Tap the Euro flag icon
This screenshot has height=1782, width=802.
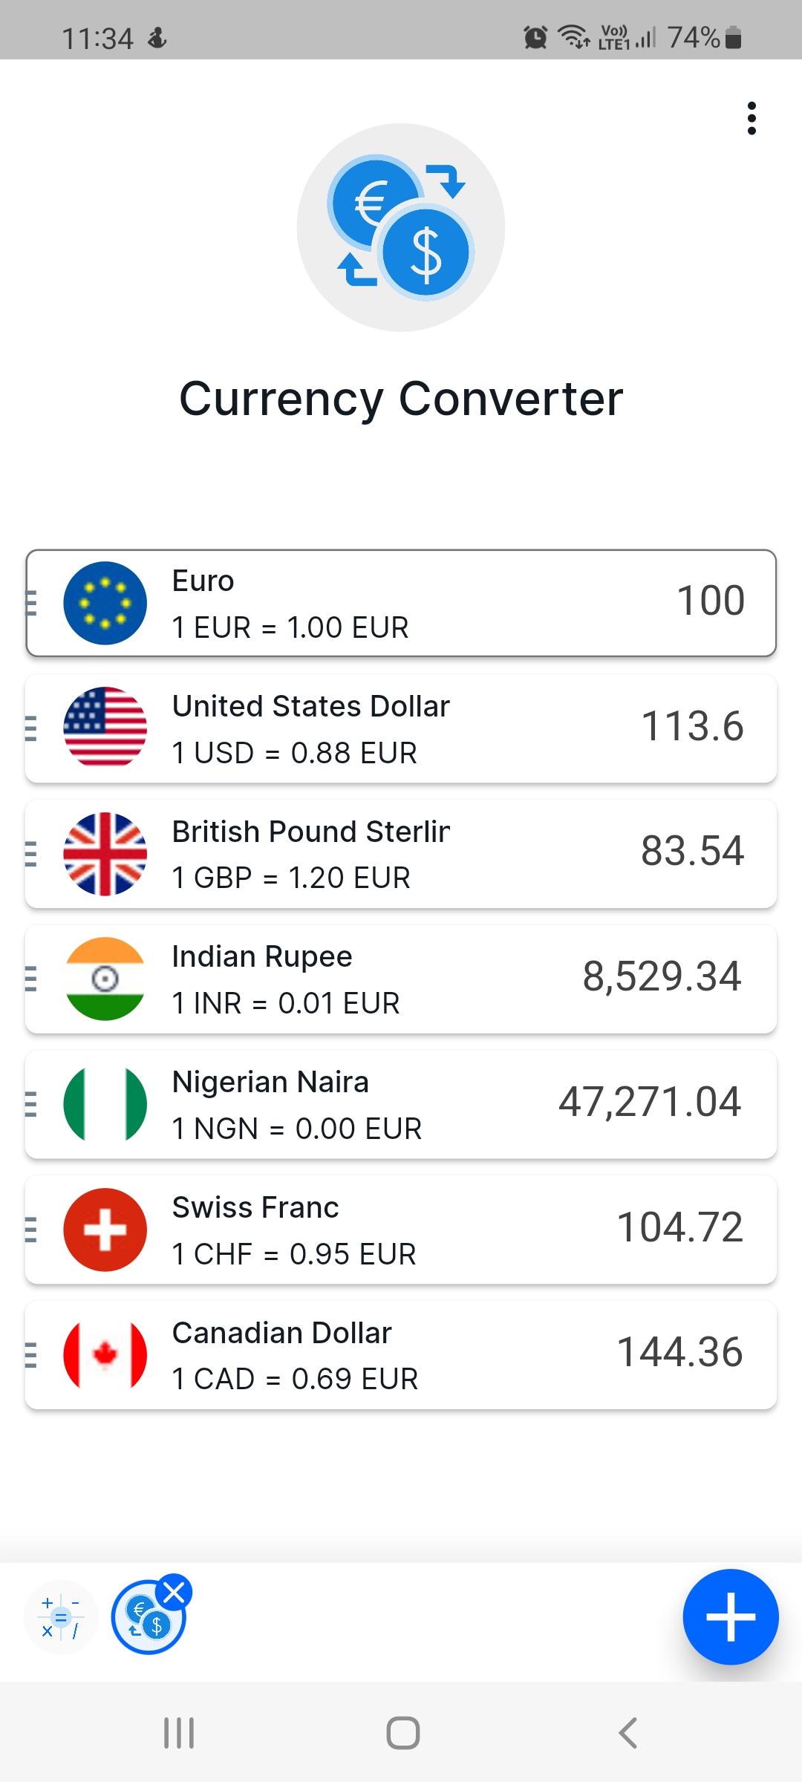105,603
